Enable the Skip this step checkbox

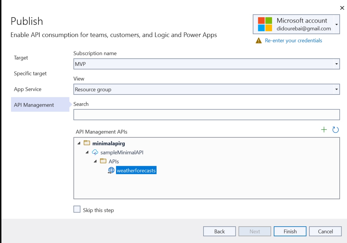pyautogui.click(x=77, y=209)
